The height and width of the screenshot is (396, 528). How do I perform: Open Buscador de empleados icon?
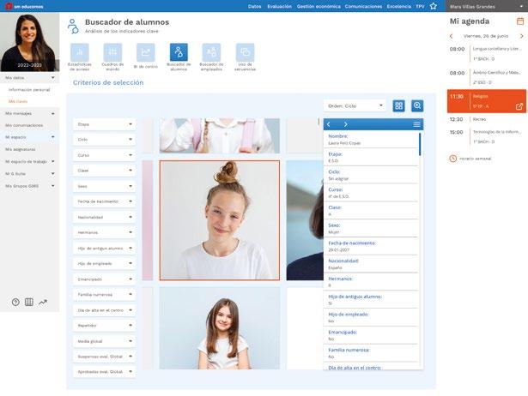pos(211,52)
